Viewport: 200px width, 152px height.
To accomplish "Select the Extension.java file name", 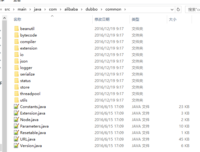I will (x=33, y=113).
